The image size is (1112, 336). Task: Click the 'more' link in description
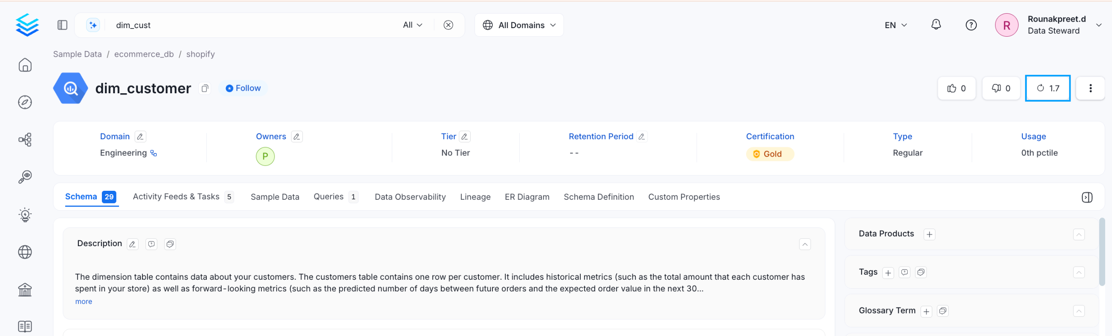pyautogui.click(x=83, y=302)
